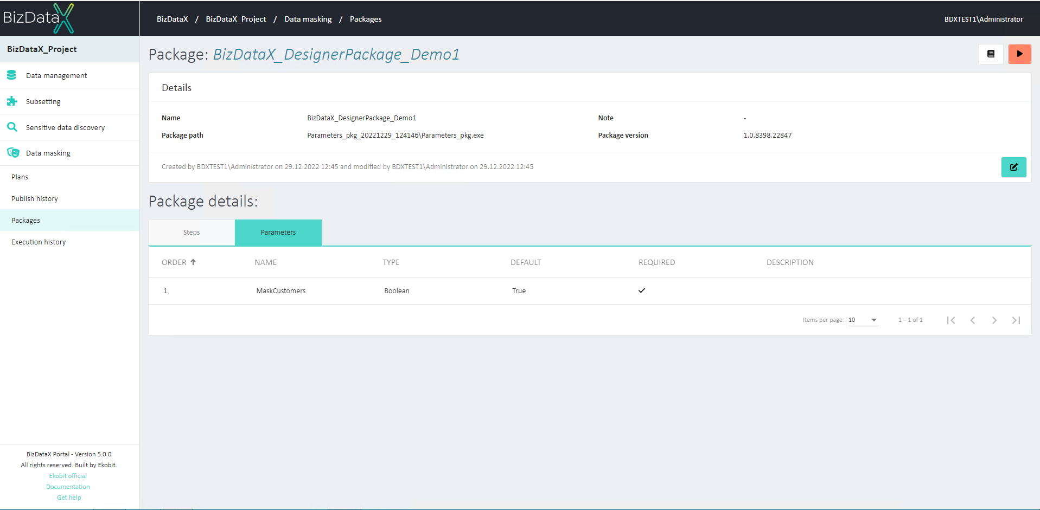Screen dimensions: 1040x510
Task: Click the Data management database icon
Action: click(11, 75)
